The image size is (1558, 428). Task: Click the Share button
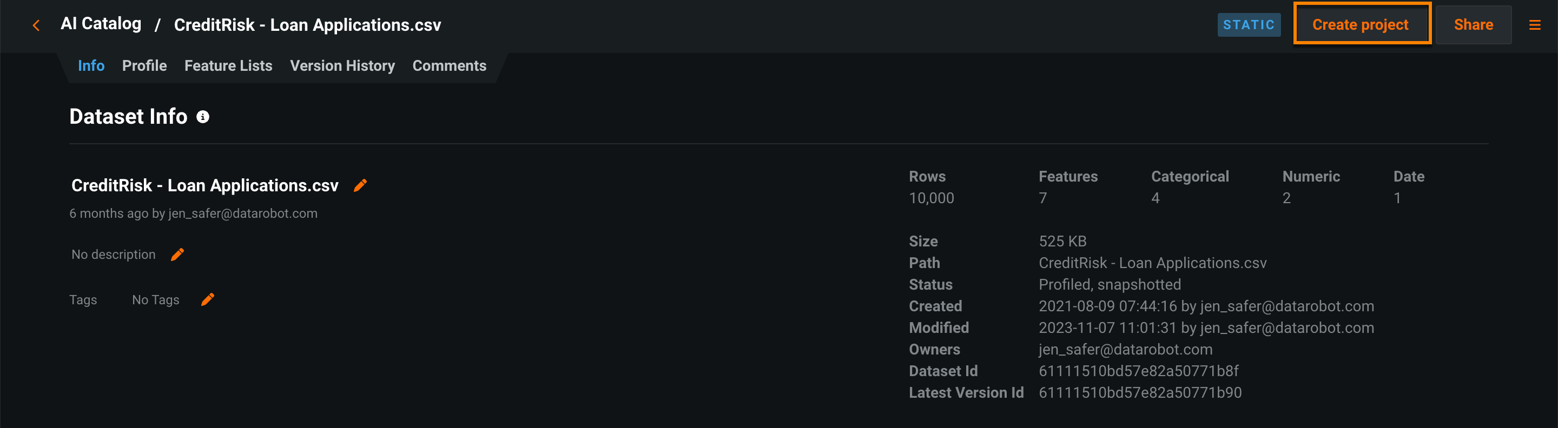tap(1473, 25)
